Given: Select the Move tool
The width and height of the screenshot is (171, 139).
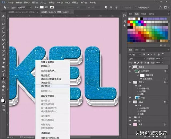Looking at the screenshot, I should (x=3, y=16).
